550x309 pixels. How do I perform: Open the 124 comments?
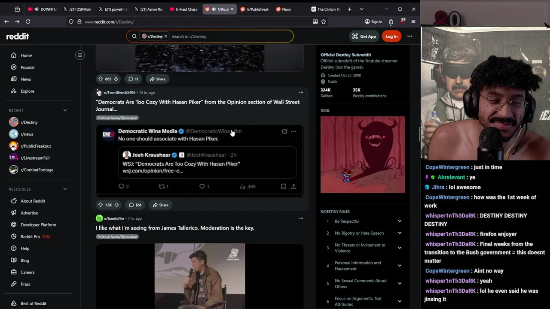point(135,205)
